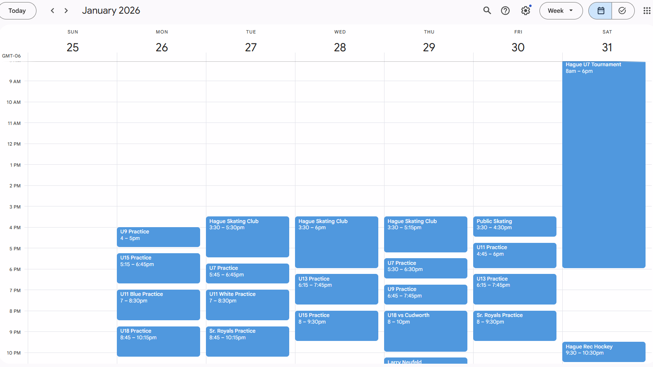
Task: Click the Today button
Action: pos(17,11)
